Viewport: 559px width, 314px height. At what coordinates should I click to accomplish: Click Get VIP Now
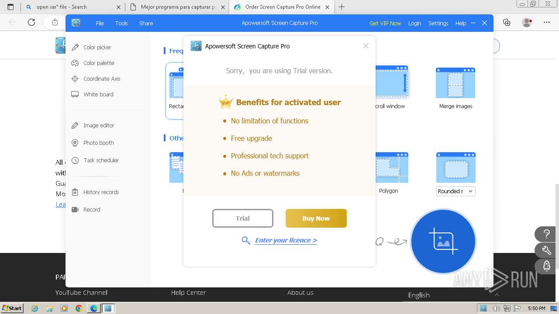[x=385, y=23]
